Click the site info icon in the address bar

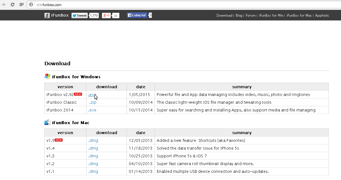[31, 5]
